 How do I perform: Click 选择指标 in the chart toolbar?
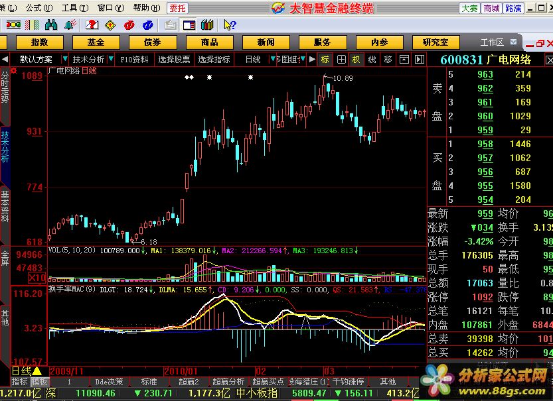214,60
